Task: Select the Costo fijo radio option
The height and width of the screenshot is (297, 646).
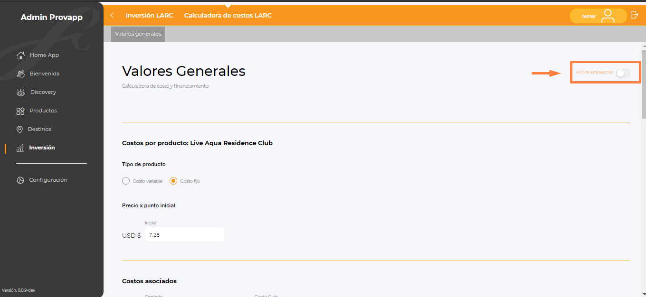Action: [173, 181]
